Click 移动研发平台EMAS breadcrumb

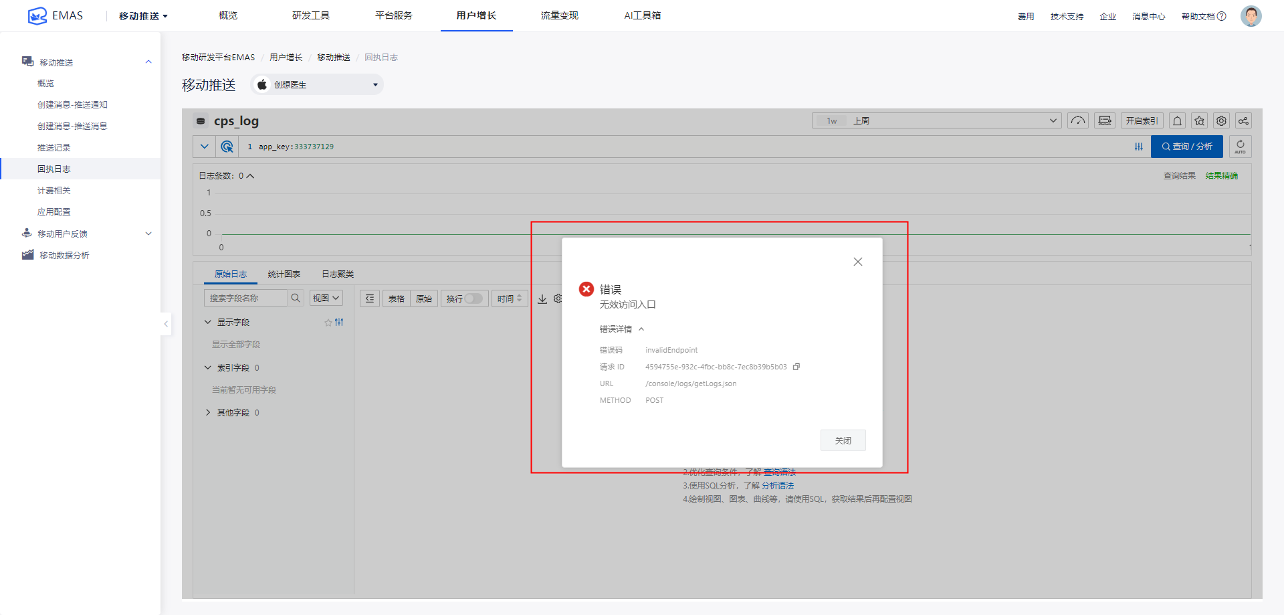218,58
